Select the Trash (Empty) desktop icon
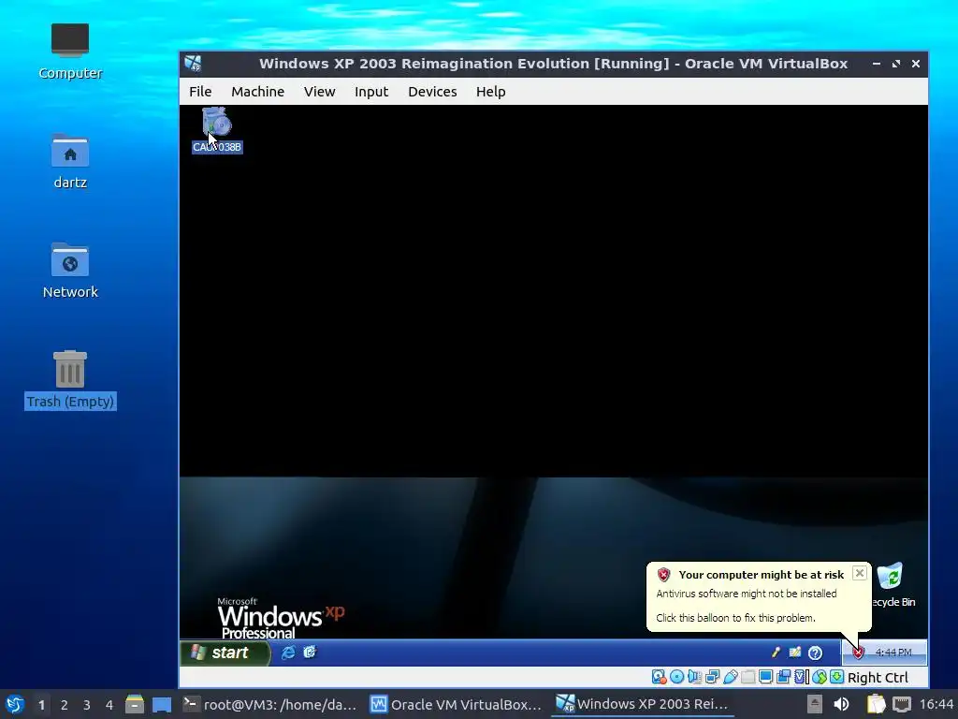This screenshot has width=958, height=719. point(69,379)
